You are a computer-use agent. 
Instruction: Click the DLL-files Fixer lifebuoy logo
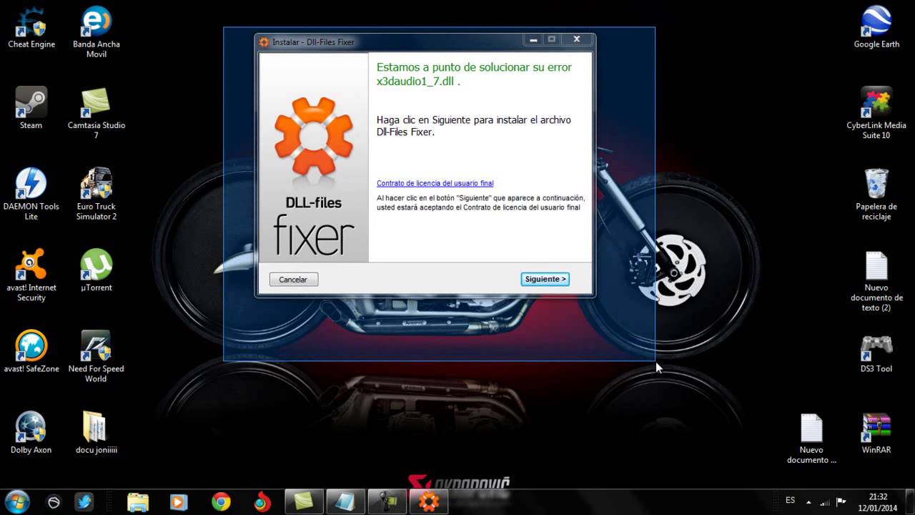(314, 137)
